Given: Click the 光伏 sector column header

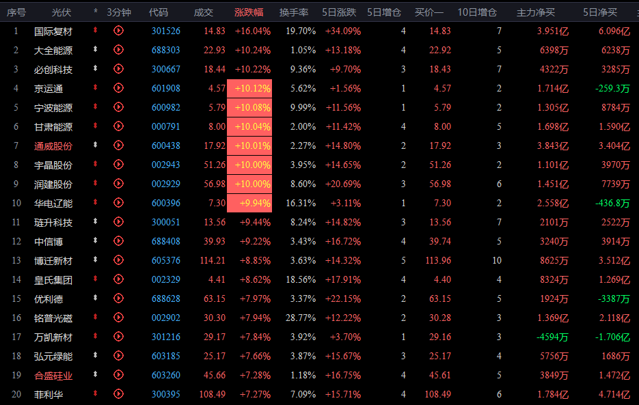Looking at the screenshot, I should click(62, 12).
